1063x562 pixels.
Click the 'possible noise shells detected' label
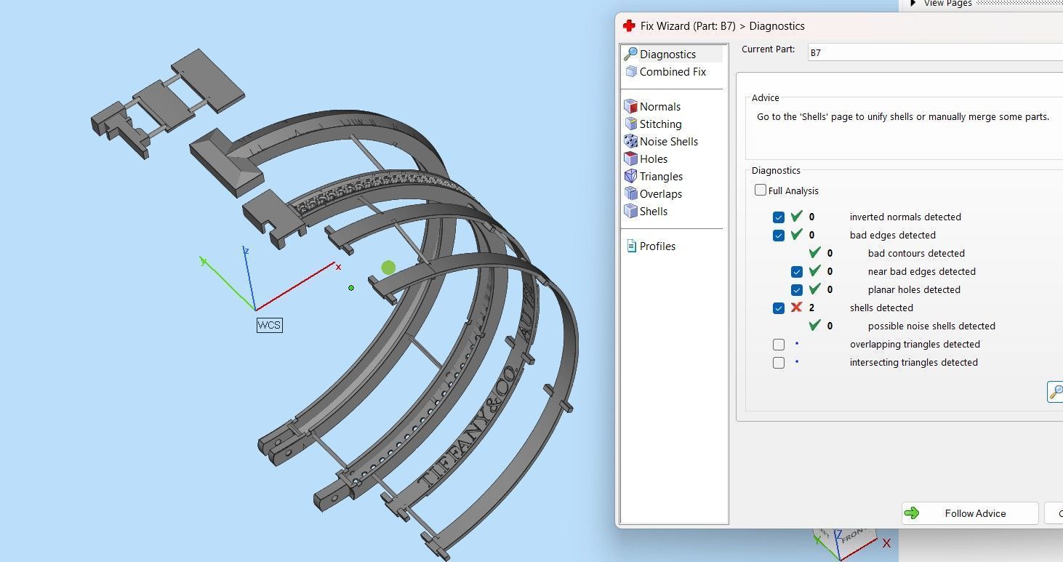coord(931,326)
